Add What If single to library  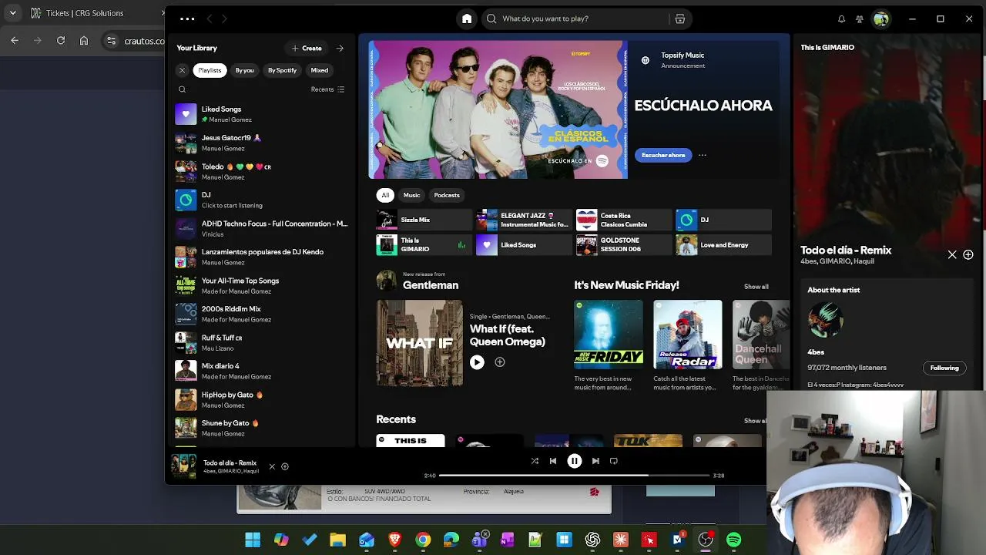[x=500, y=362]
